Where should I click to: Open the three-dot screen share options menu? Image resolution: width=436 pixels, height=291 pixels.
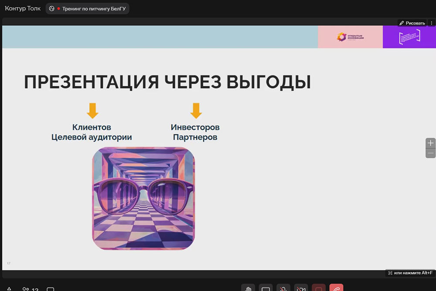(431, 23)
